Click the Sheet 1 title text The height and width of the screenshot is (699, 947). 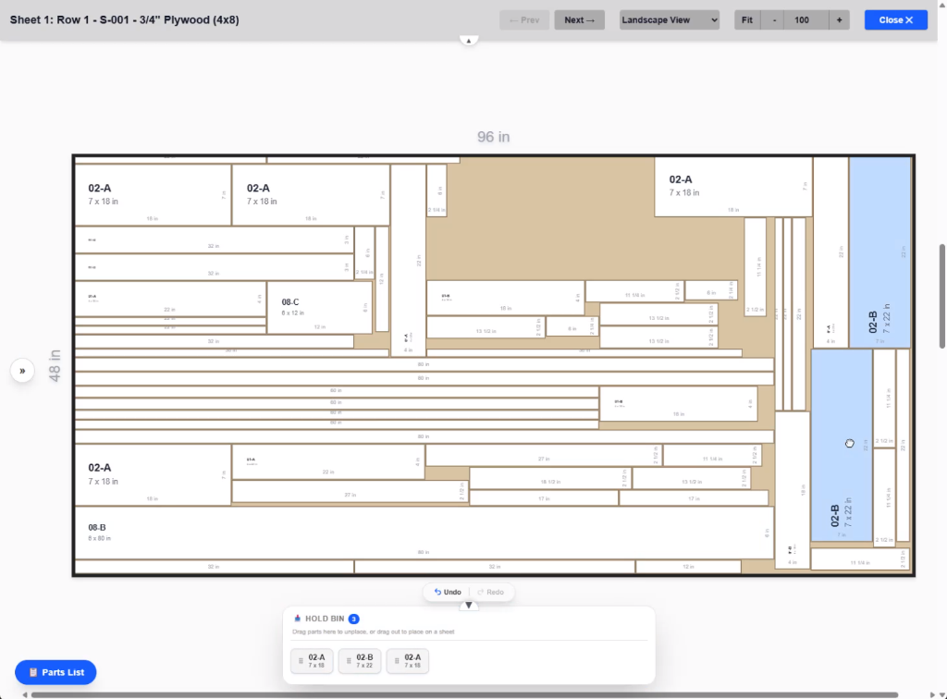(x=125, y=20)
